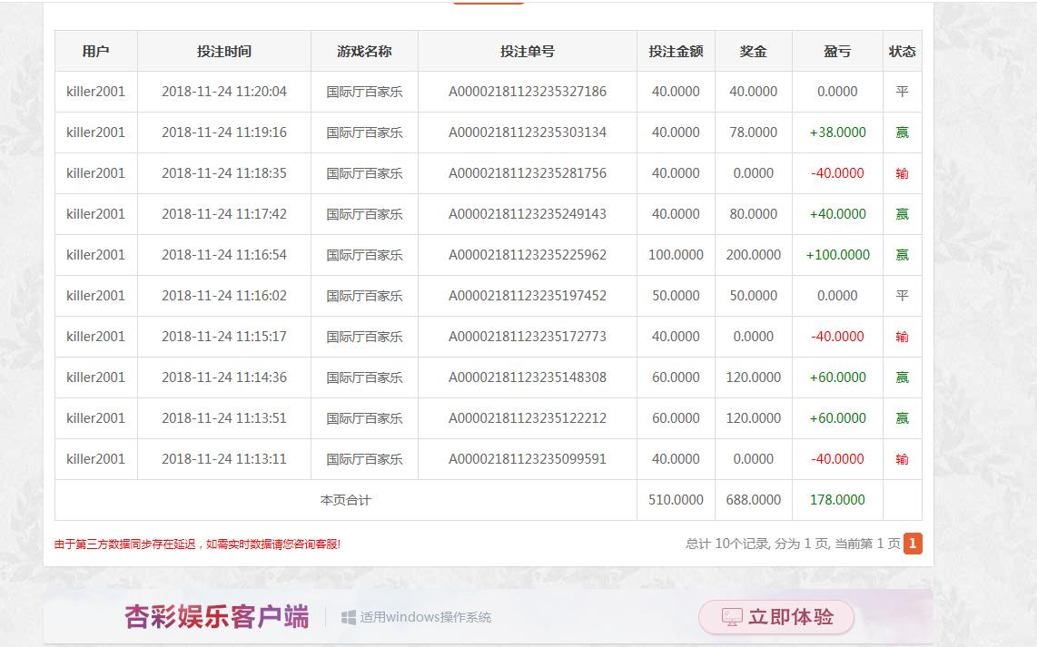Viewport: 1037px width, 647px height.
Task: Click bet time 2018-11-24 11:13:11
Action: [x=224, y=459]
